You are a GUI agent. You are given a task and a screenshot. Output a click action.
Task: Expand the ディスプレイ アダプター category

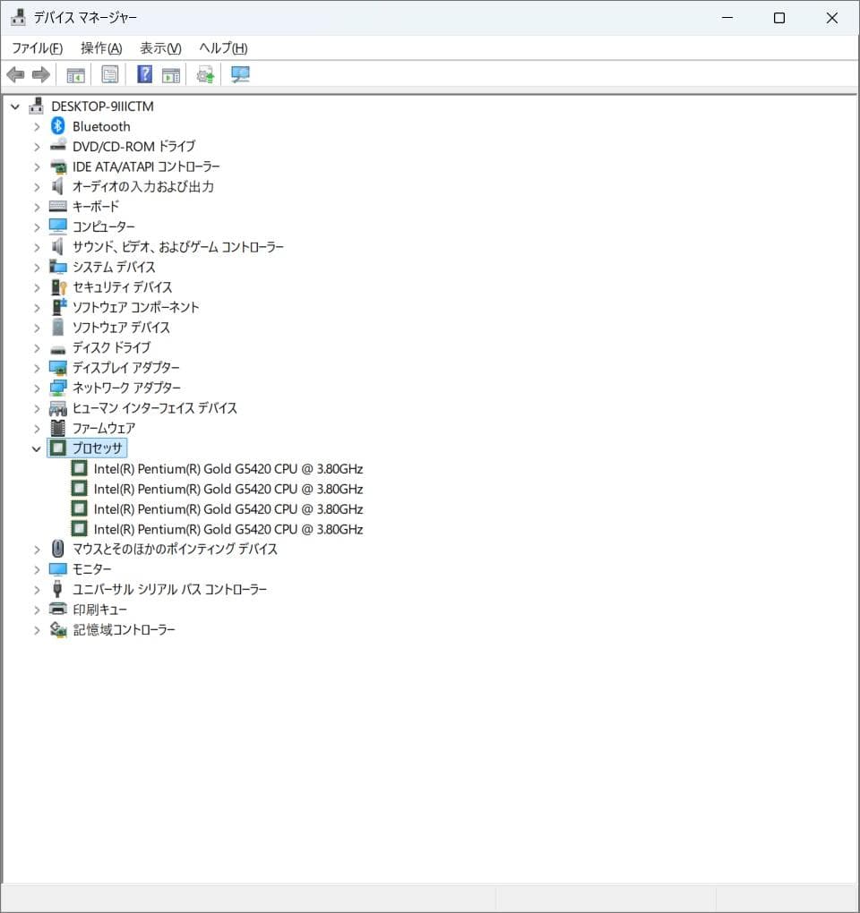pyautogui.click(x=36, y=367)
